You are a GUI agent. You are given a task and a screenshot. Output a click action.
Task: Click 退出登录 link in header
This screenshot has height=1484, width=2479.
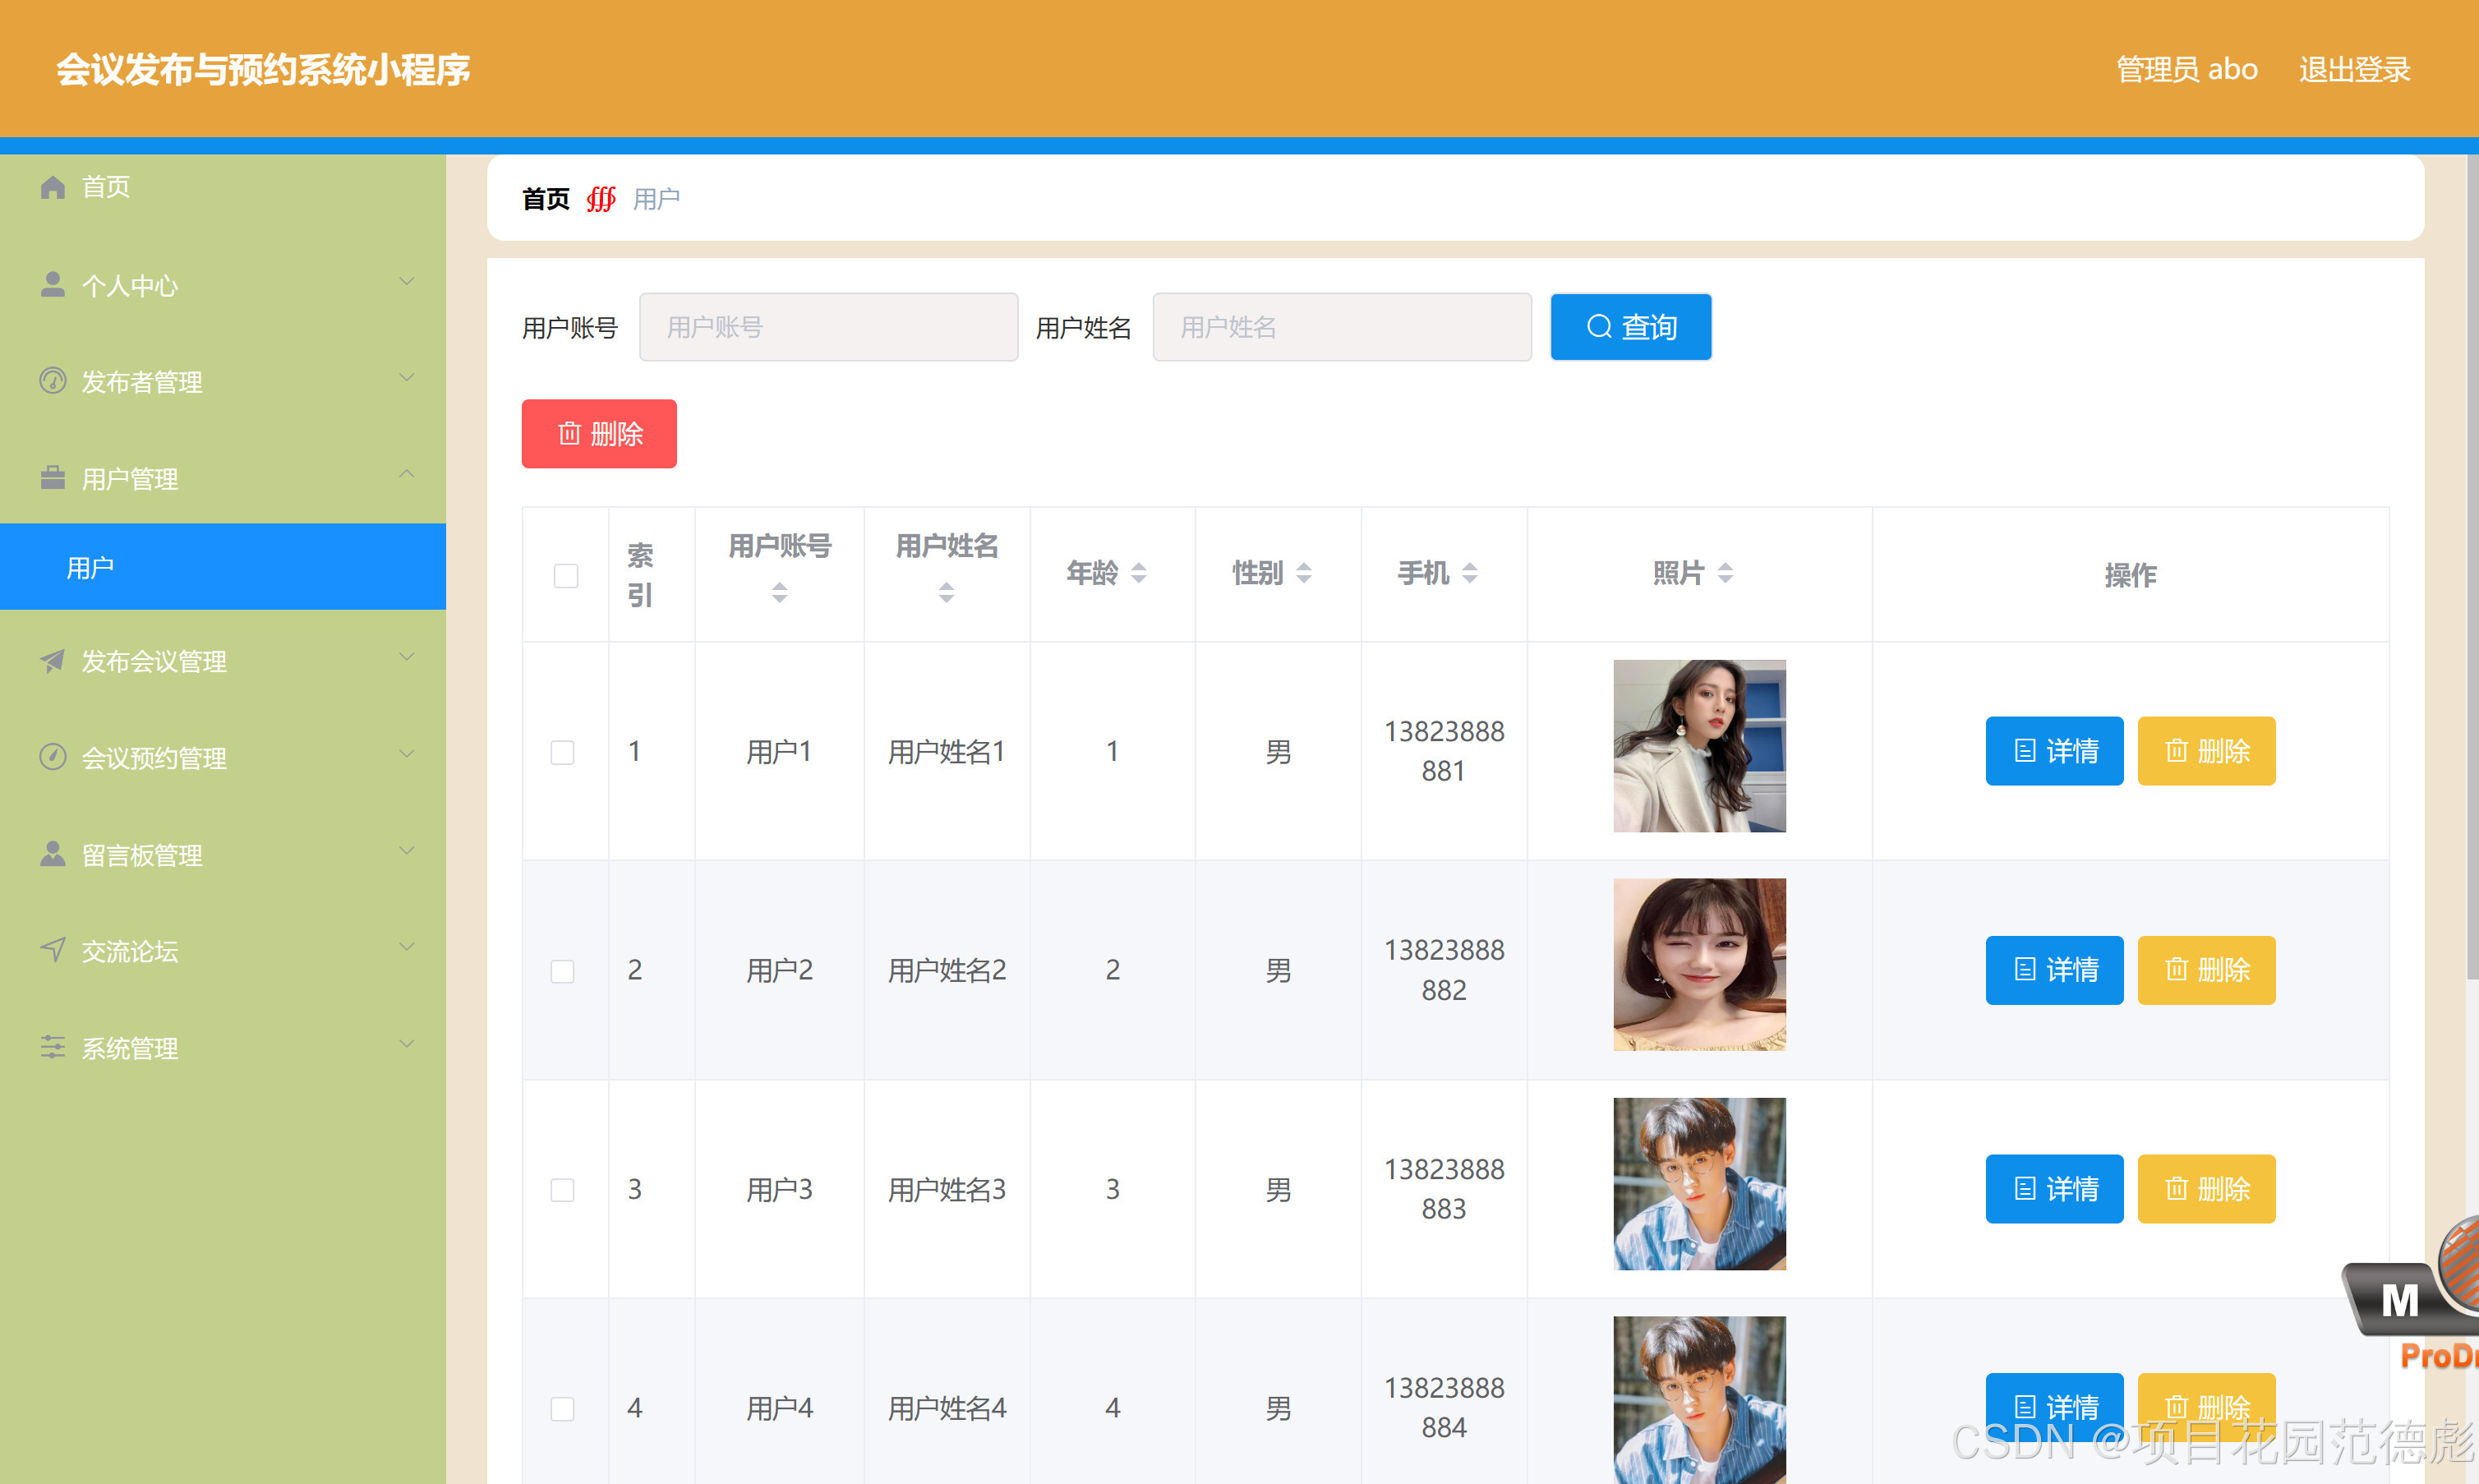(2354, 69)
